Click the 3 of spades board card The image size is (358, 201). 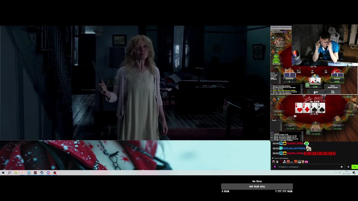click(x=321, y=108)
